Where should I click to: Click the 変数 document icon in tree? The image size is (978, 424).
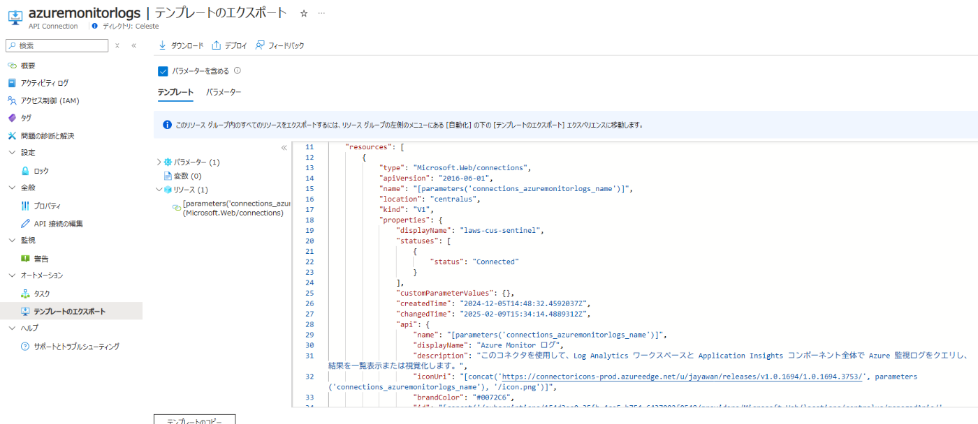pos(168,176)
